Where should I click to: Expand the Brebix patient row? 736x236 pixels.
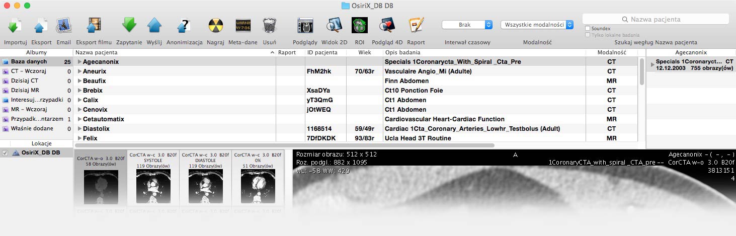pos(79,91)
